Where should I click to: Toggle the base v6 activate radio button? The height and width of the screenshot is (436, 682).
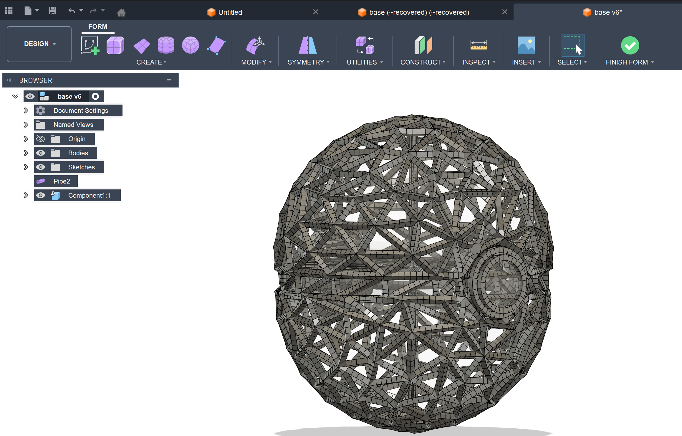95,96
